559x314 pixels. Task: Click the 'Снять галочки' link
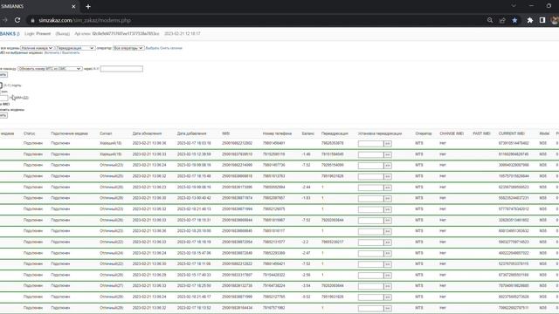click(x=171, y=48)
